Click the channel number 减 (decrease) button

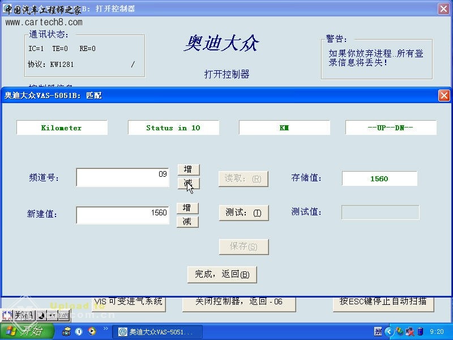(189, 183)
